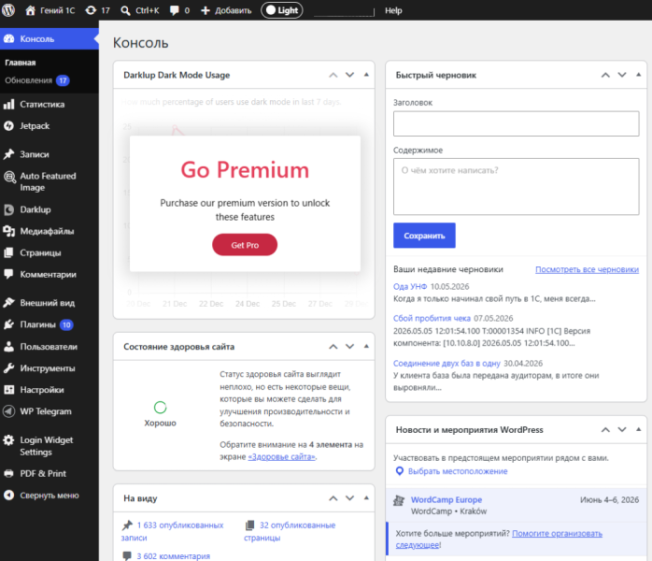The height and width of the screenshot is (561, 652).
Task: Open the draft Ода УНФ
Action: tap(410, 286)
